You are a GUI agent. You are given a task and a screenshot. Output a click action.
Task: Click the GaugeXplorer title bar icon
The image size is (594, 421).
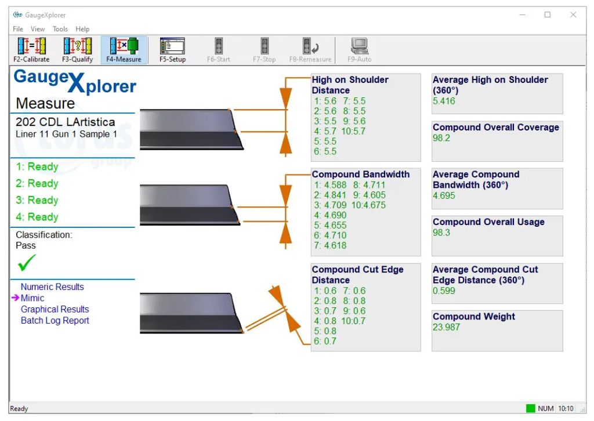17,14
